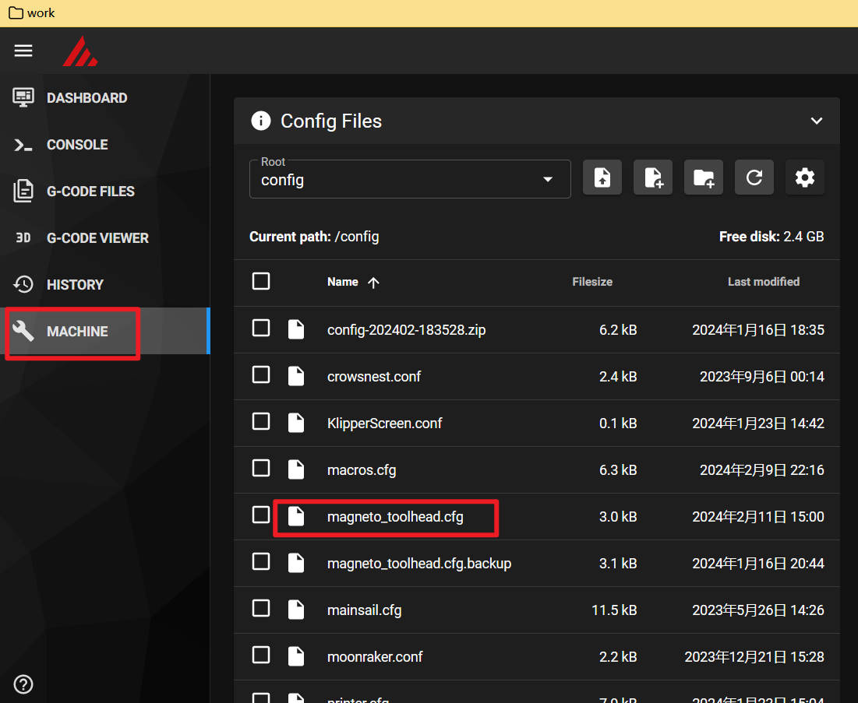Collapse the Config Files panel
The image size is (858, 703).
pyautogui.click(x=817, y=121)
